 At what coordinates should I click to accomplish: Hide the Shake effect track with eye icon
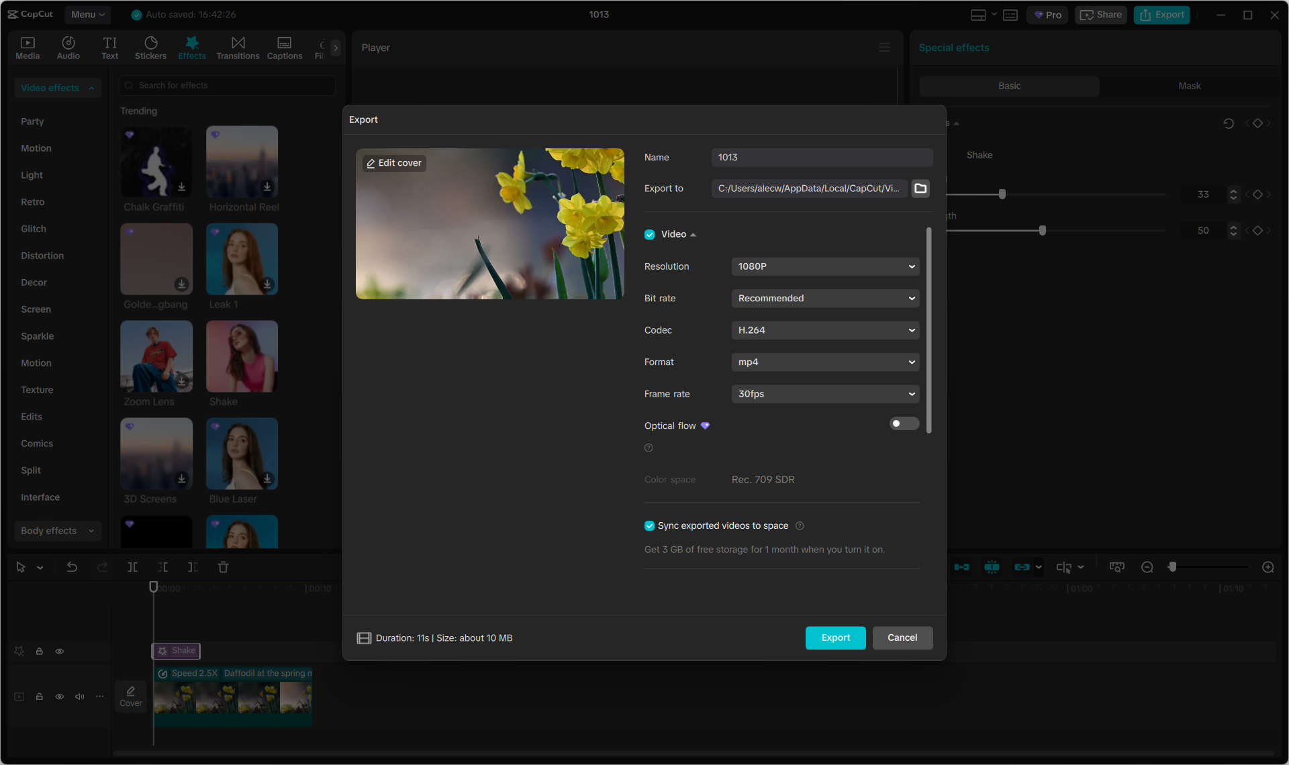[60, 651]
